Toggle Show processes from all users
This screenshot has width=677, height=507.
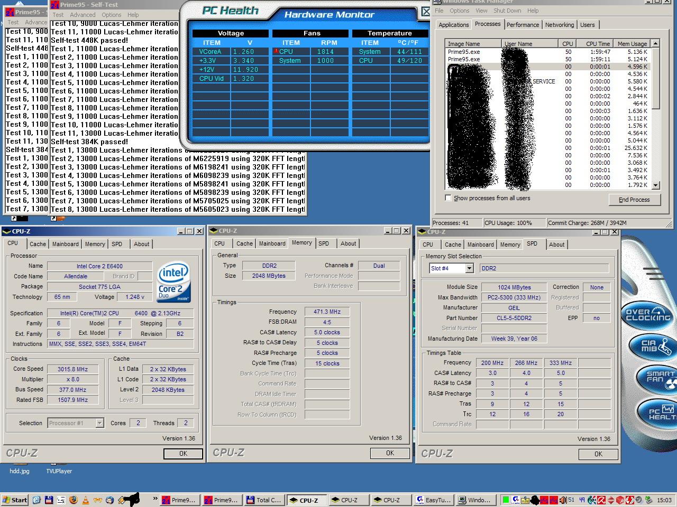click(x=449, y=198)
